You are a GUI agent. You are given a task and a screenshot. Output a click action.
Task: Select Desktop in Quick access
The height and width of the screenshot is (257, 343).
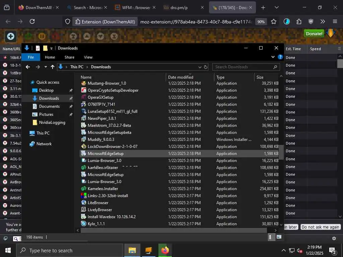(x=46, y=90)
